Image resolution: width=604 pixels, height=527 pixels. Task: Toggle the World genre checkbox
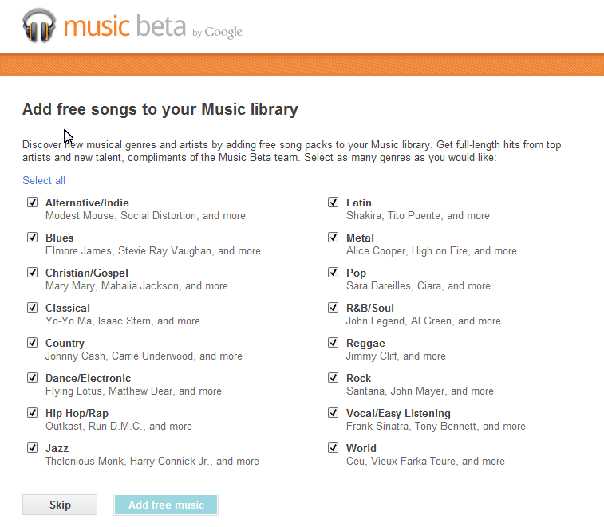334,448
